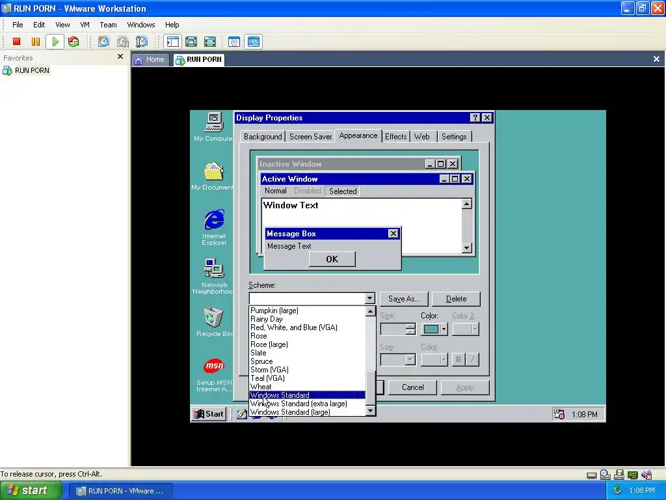Suspend the virtual machine with pause icon
Image resolution: width=666 pixels, height=500 pixels.
(x=36, y=42)
